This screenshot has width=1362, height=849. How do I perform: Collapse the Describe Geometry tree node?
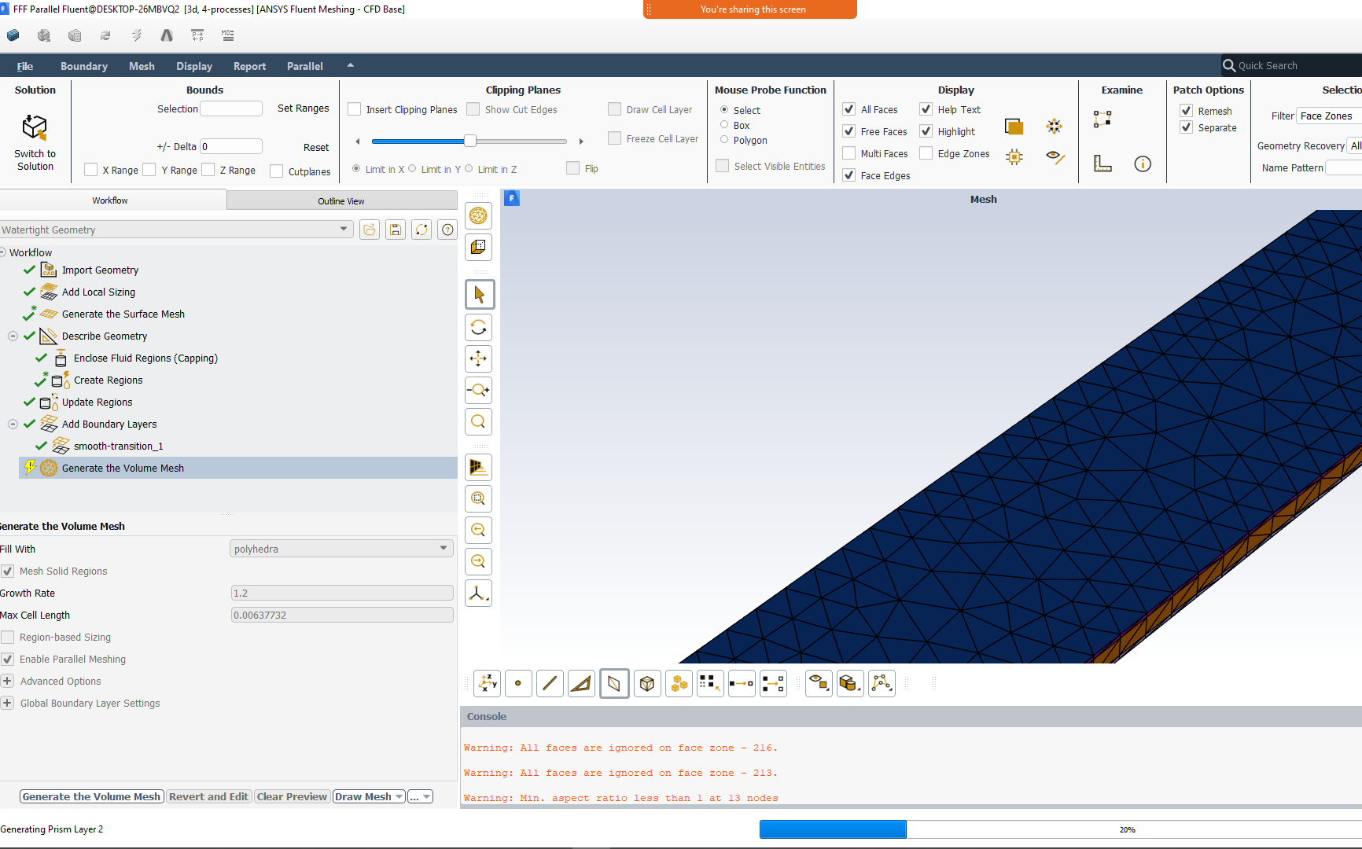13,336
